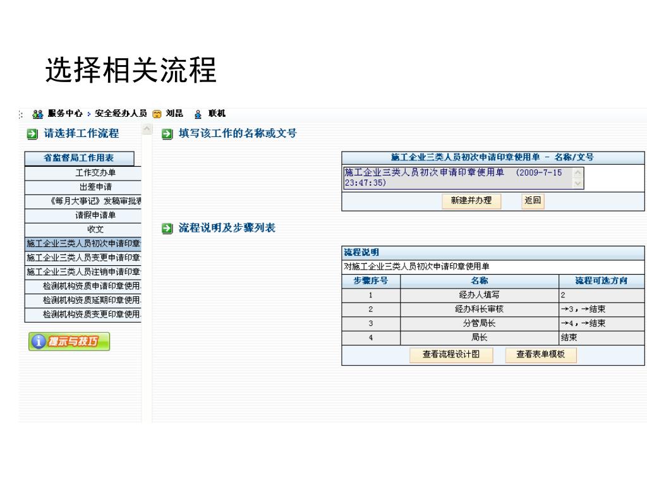This screenshot has width=647, height=485.
Task: Open 查看流程设计图 button
Action: click(x=451, y=355)
